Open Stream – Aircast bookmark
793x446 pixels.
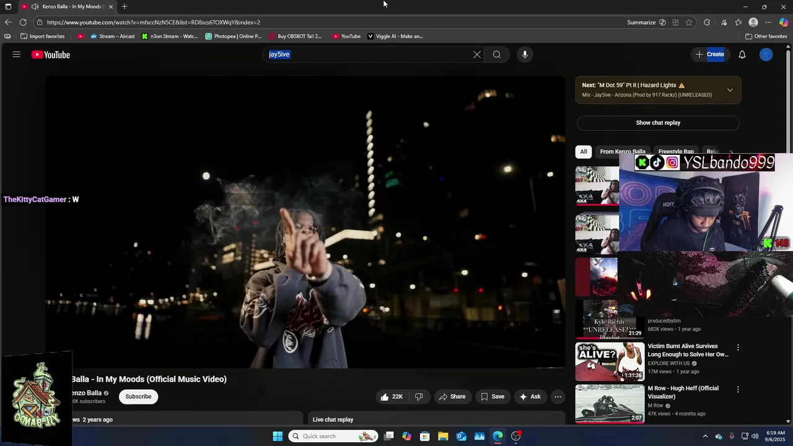click(113, 36)
